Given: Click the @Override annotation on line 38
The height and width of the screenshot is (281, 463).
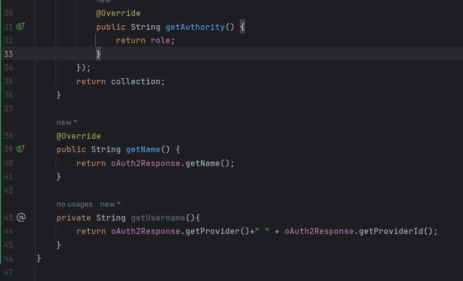Looking at the screenshot, I should 78,136.
